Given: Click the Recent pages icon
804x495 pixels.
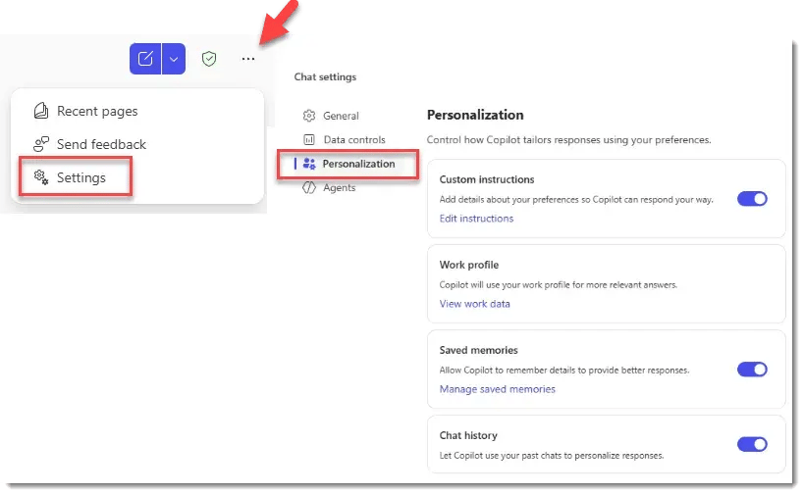Looking at the screenshot, I should tap(40, 111).
